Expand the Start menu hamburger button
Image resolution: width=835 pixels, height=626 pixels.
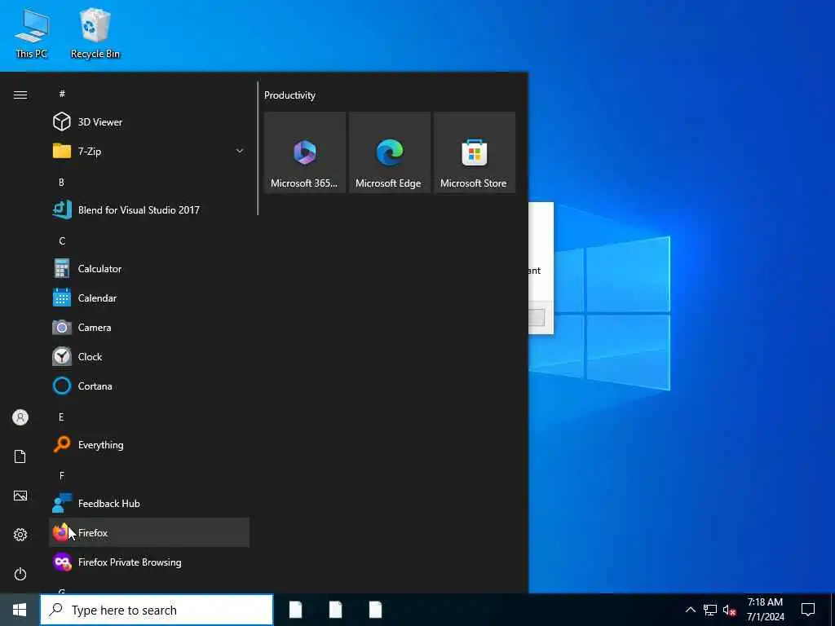[x=20, y=95]
